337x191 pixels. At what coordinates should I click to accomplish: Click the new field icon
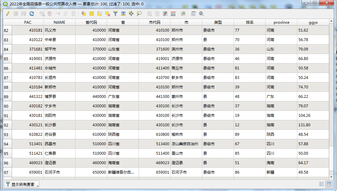click(149, 14)
